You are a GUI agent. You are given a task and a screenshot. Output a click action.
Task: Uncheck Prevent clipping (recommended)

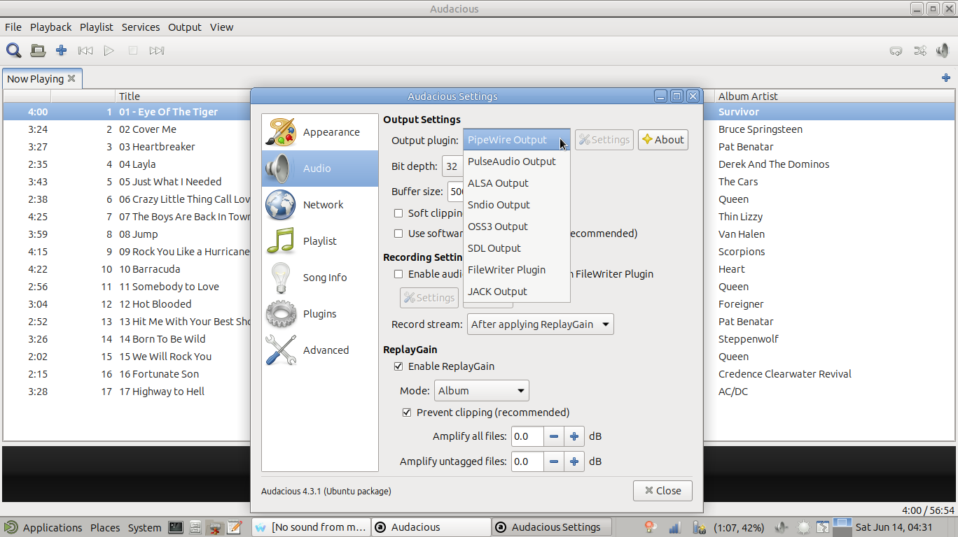click(407, 413)
